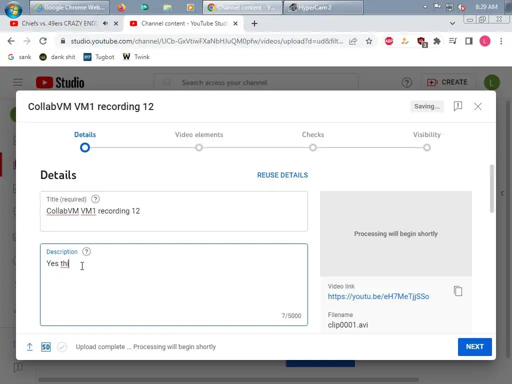Viewport: 512px width, 384px height.
Task: Copy video link icon
Action: tap(458, 291)
